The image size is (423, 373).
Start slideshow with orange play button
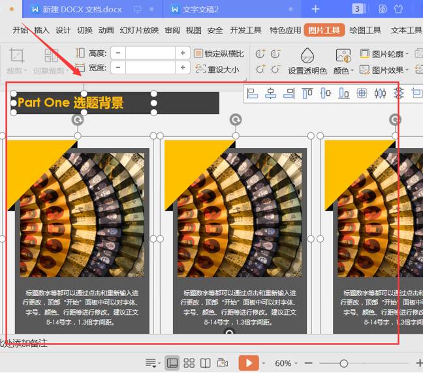pos(249,363)
